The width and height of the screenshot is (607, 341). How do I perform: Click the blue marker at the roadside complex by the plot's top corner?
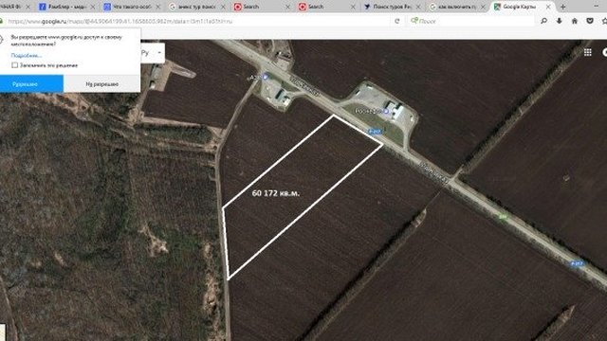[x=386, y=112]
